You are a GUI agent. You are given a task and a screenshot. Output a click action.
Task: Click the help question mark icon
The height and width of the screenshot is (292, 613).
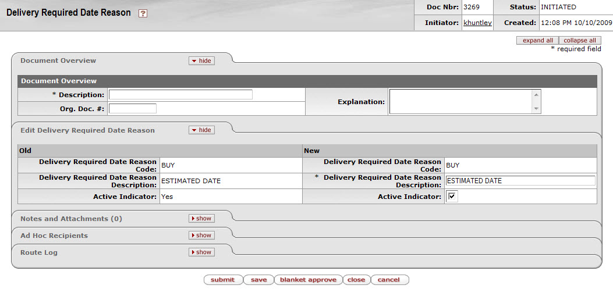[143, 13]
